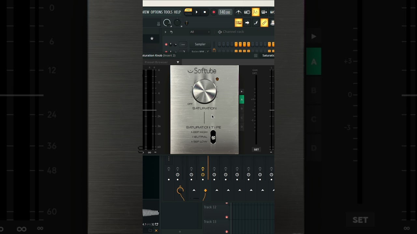Viewport: 417px width, 234px height.
Task: Click small play arrow above slot A
Action: 242,92
